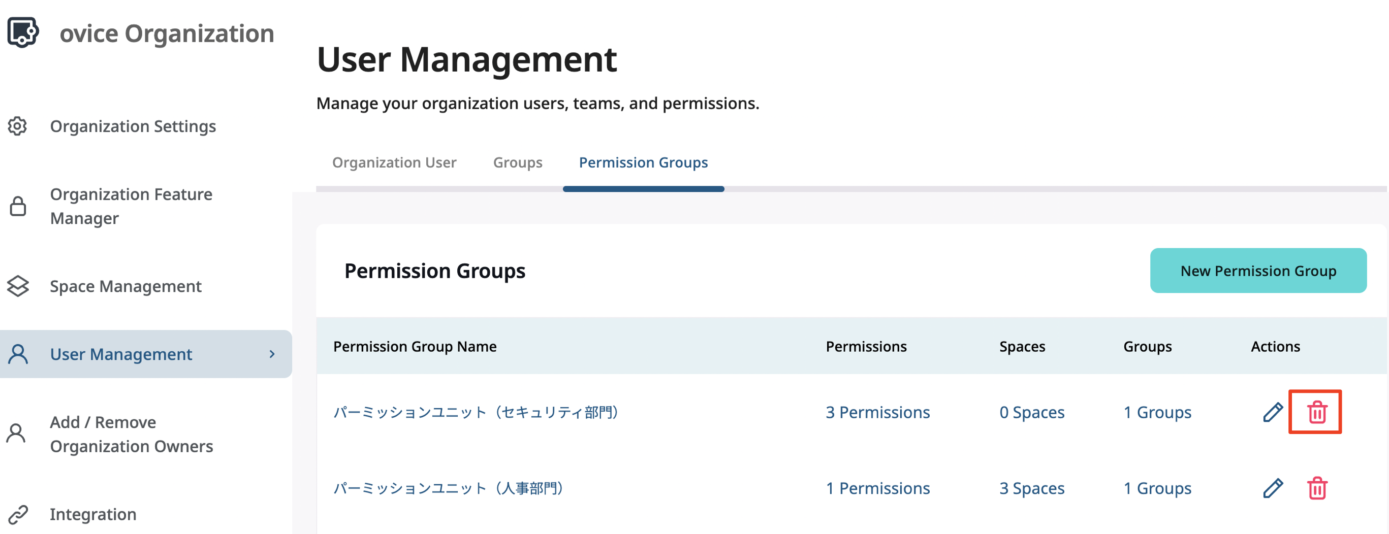This screenshot has height=534, width=1389.
Task: Open パーミッションユニット（セキュリティ部門） group link
Action: 476,412
